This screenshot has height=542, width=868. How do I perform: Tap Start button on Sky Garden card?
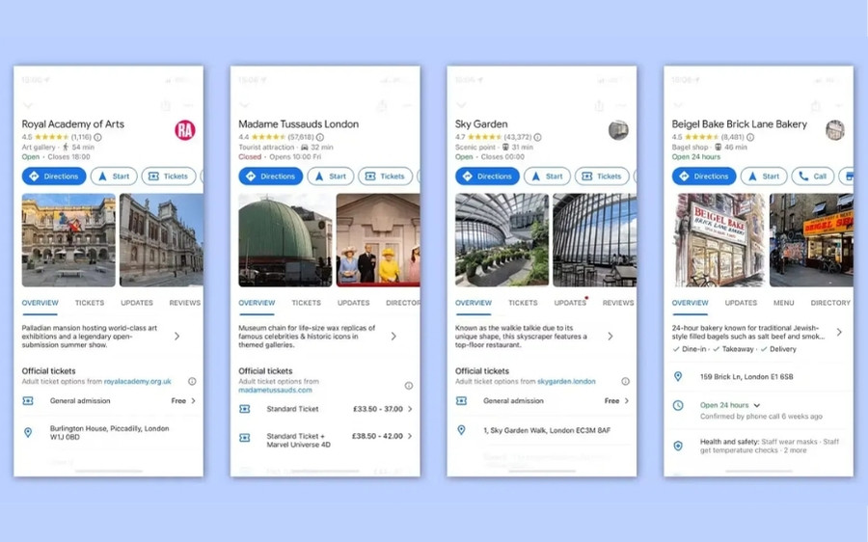548,176
